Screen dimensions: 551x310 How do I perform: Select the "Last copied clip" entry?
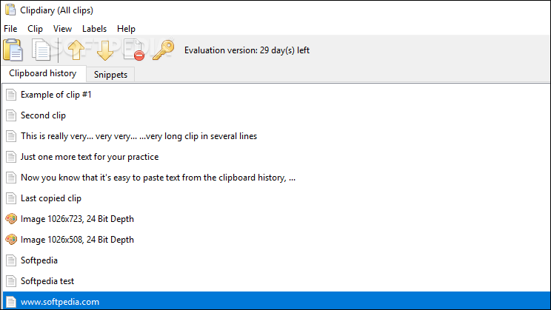276,198
